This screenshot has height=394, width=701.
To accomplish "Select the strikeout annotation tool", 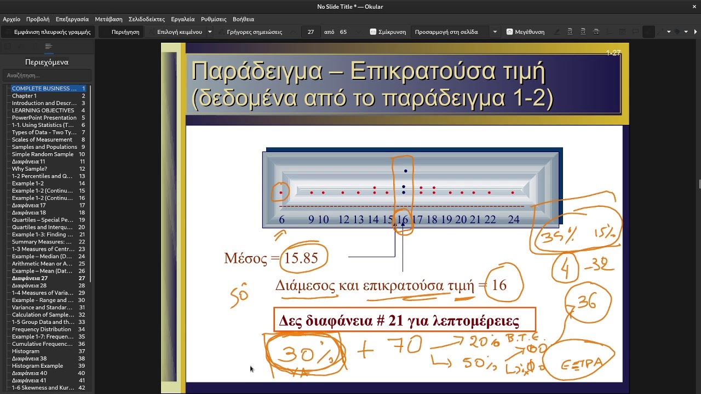I will pos(596,32).
